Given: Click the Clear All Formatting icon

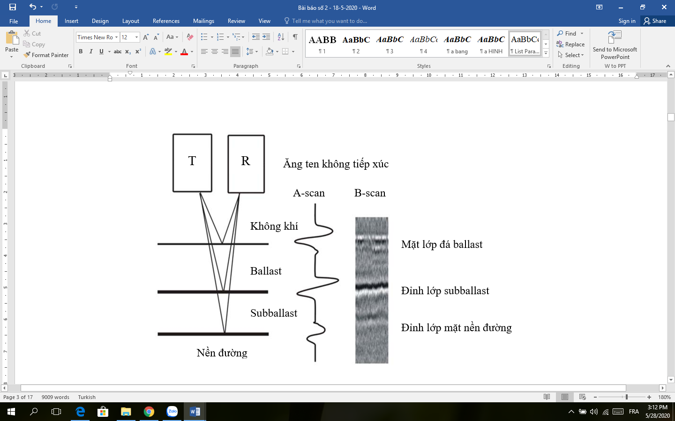Looking at the screenshot, I should coord(190,37).
